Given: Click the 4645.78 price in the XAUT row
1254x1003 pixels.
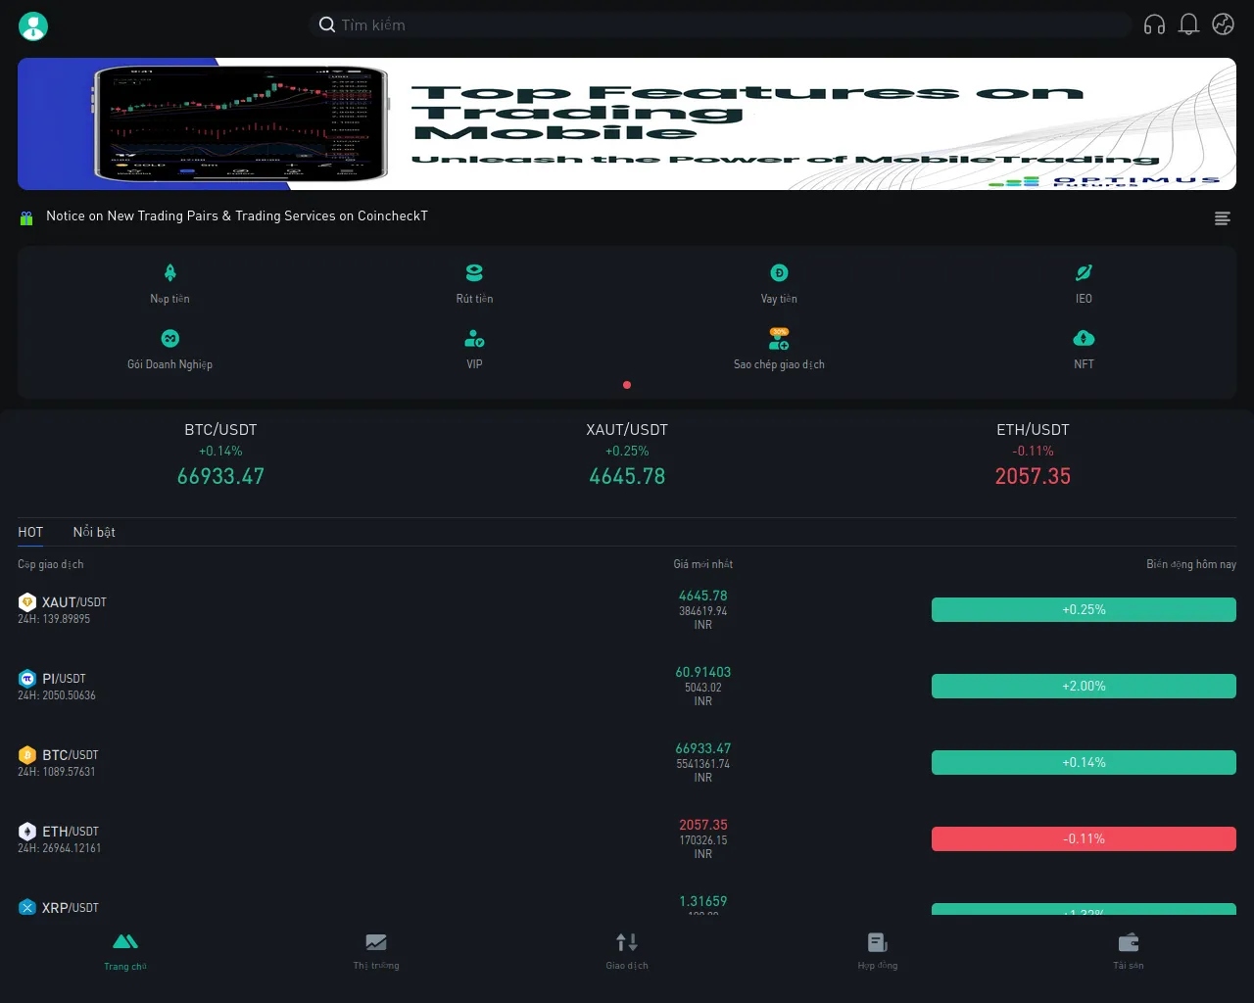Looking at the screenshot, I should tap(703, 596).
